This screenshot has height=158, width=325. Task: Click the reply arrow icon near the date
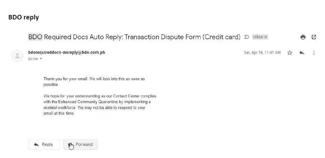click(x=302, y=53)
